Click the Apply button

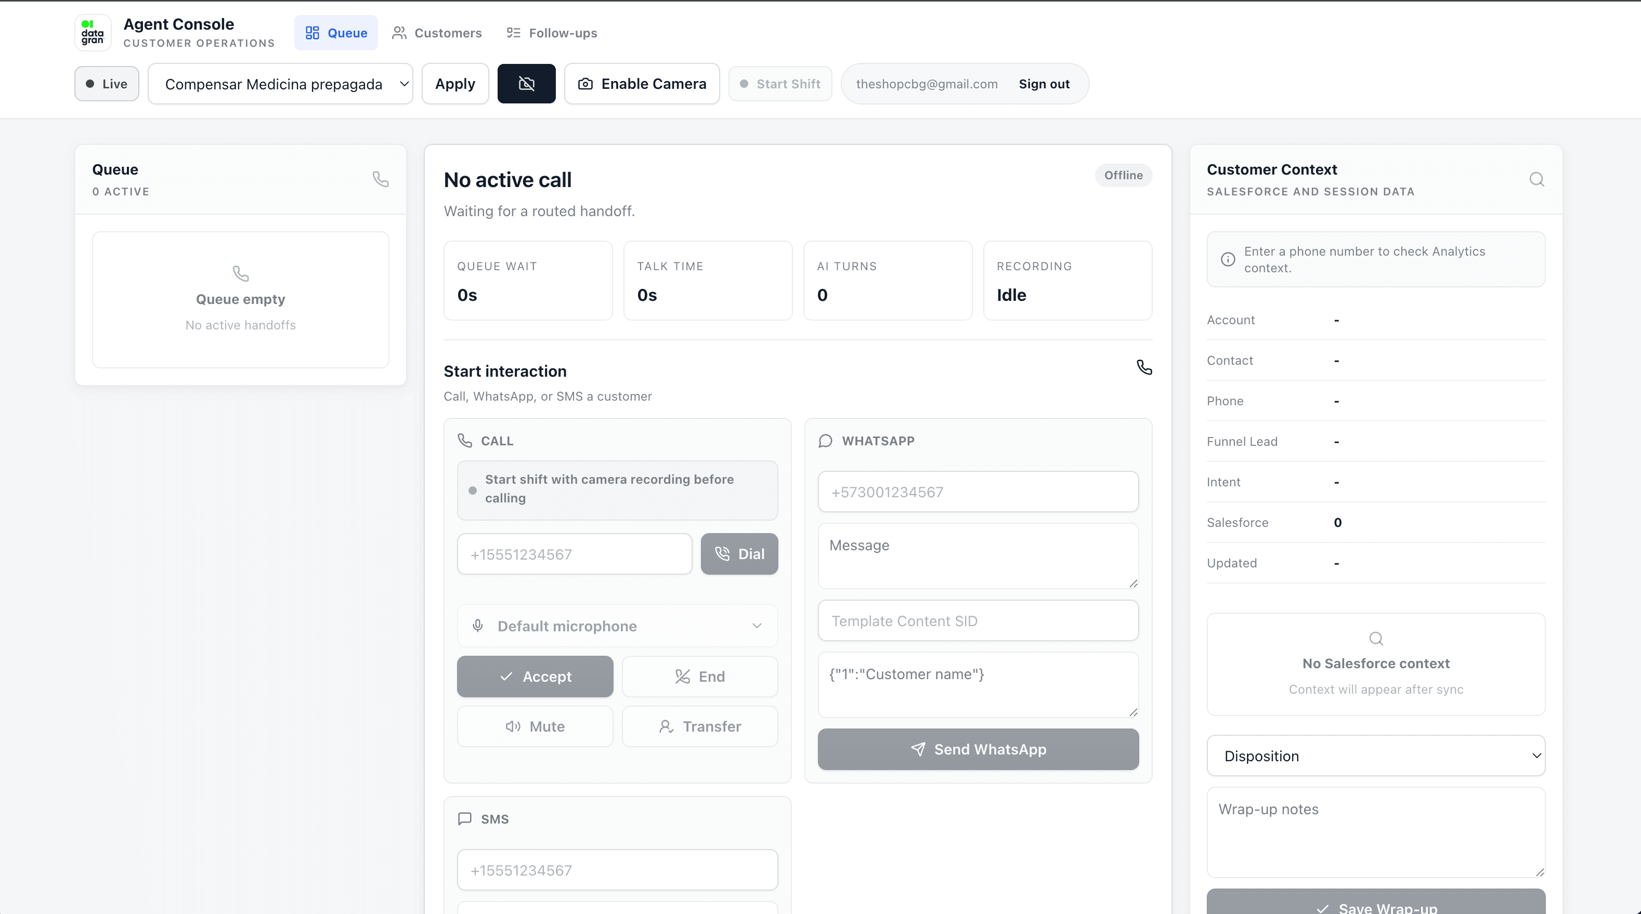click(x=455, y=83)
